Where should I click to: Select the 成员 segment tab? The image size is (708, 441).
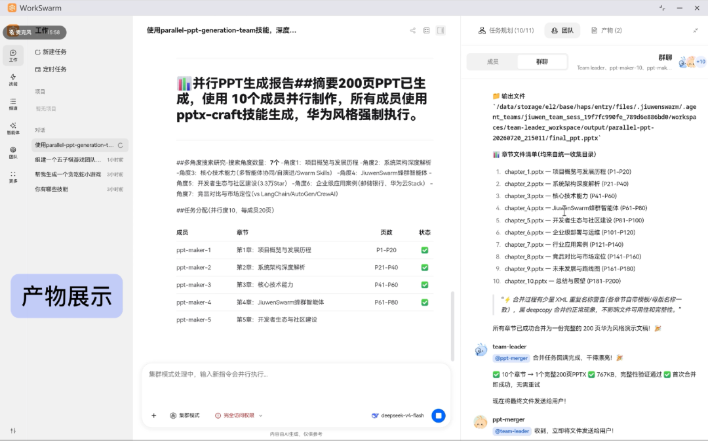click(x=492, y=62)
